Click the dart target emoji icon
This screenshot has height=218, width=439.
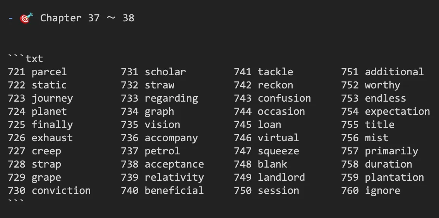[26, 18]
